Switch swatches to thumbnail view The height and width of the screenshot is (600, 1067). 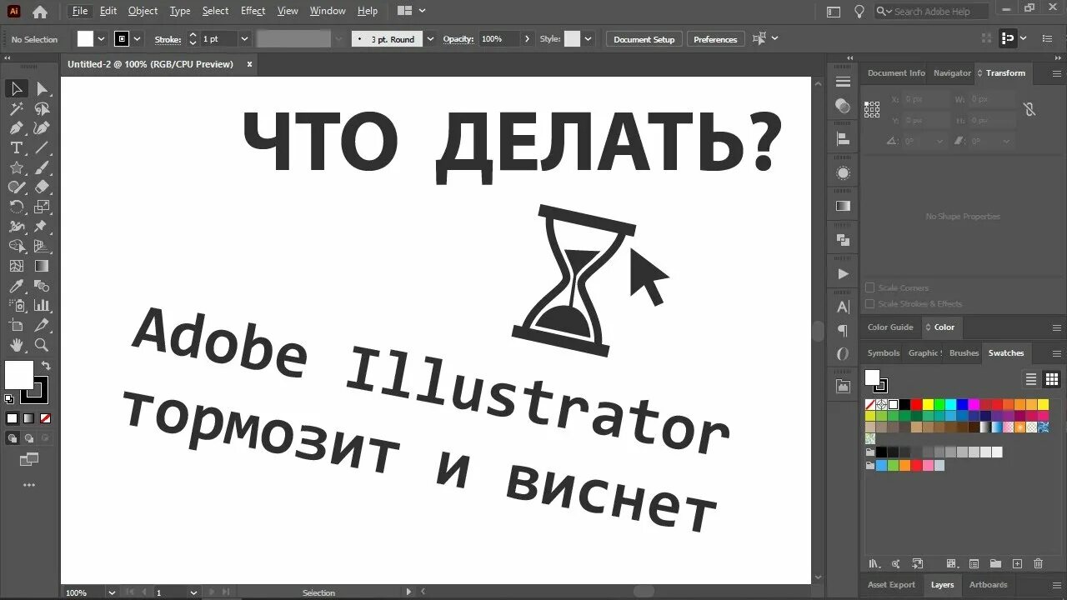tap(1052, 379)
